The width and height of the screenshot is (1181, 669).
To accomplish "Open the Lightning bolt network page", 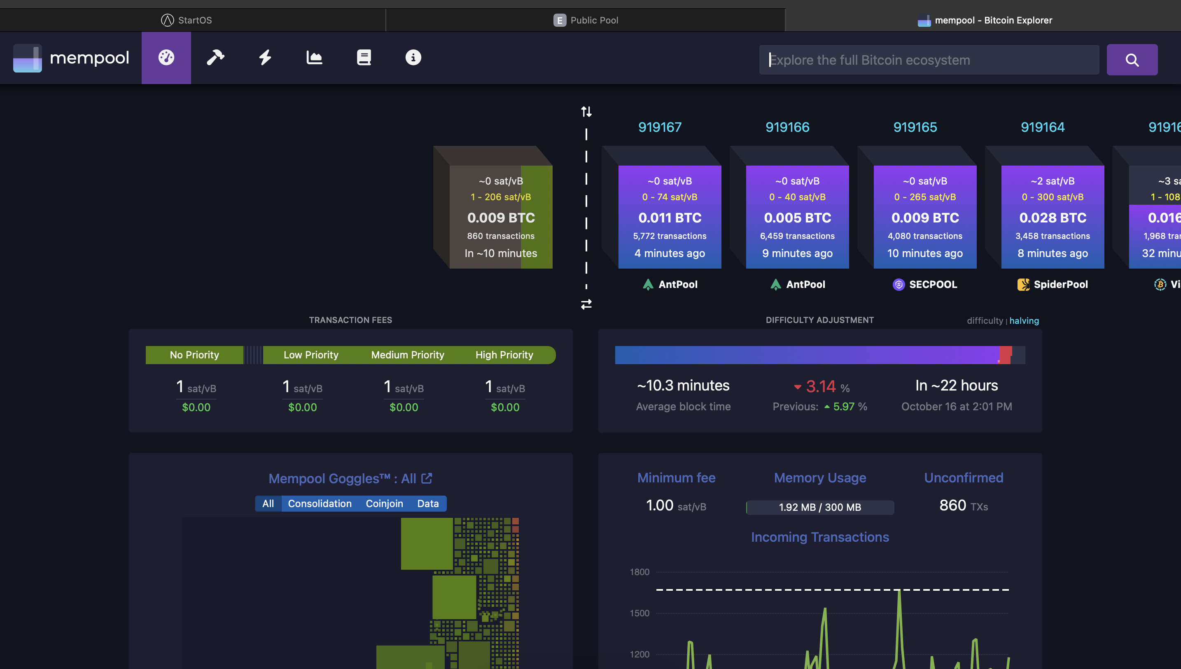I will [265, 58].
